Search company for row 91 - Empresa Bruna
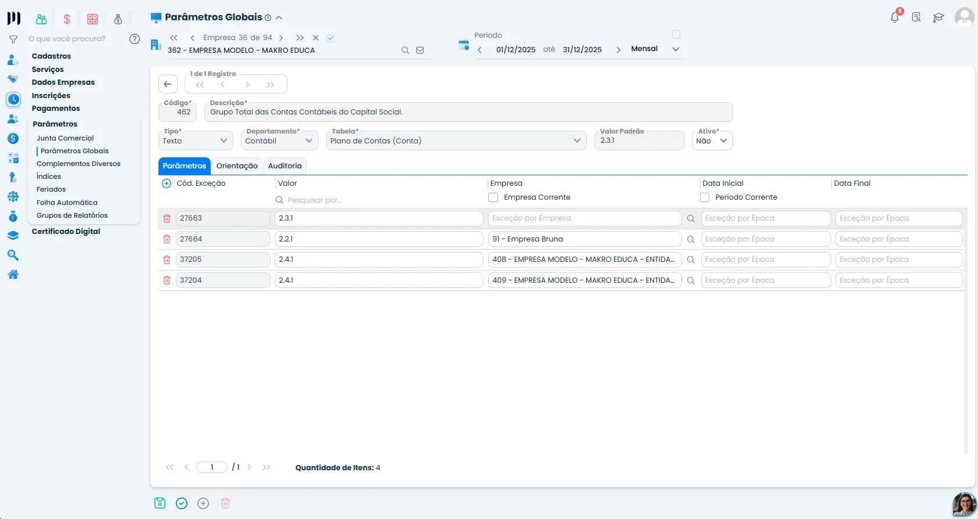This screenshot has height=519, width=978. click(691, 239)
